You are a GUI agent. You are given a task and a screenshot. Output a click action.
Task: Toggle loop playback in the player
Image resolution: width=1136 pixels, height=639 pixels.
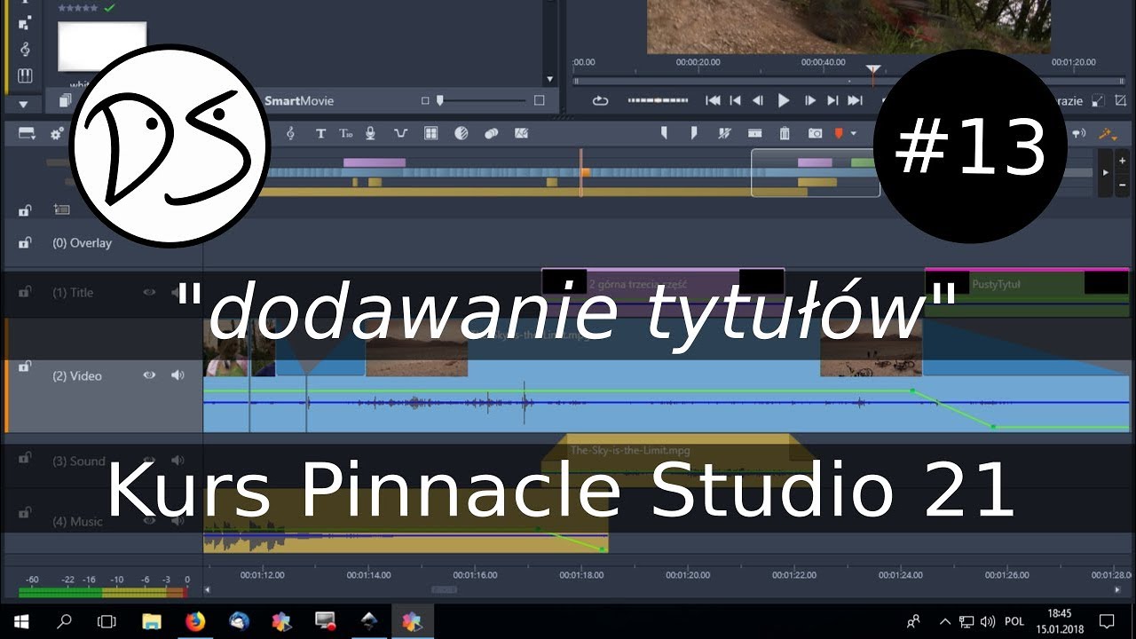pyautogui.click(x=601, y=101)
